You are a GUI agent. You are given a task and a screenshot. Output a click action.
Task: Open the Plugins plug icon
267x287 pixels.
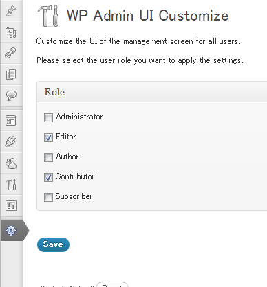click(11, 141)
